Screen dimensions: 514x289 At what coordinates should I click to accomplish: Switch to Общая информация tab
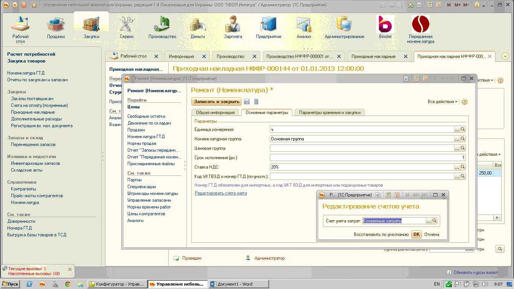pos(215,112)
